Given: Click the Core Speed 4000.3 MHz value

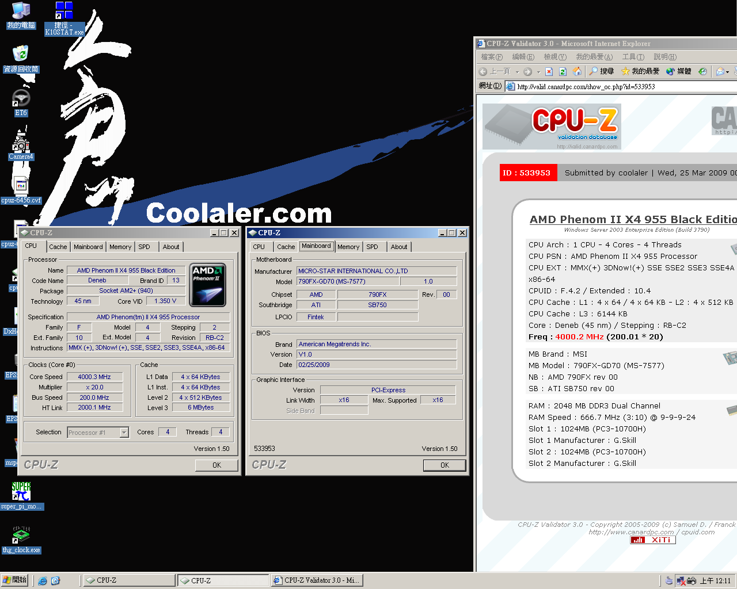Looking at the screenshot, I should pos(94,377).
